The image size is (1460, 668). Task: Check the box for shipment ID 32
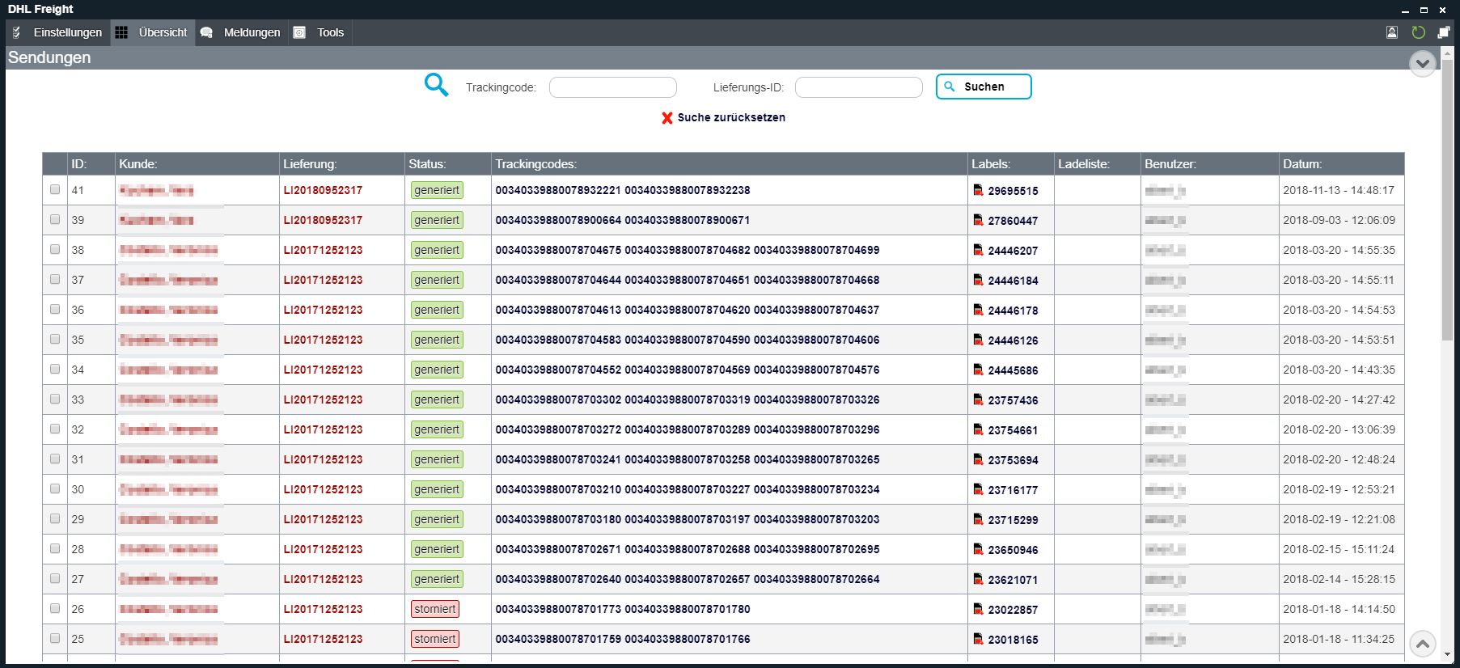click(55, 429)
